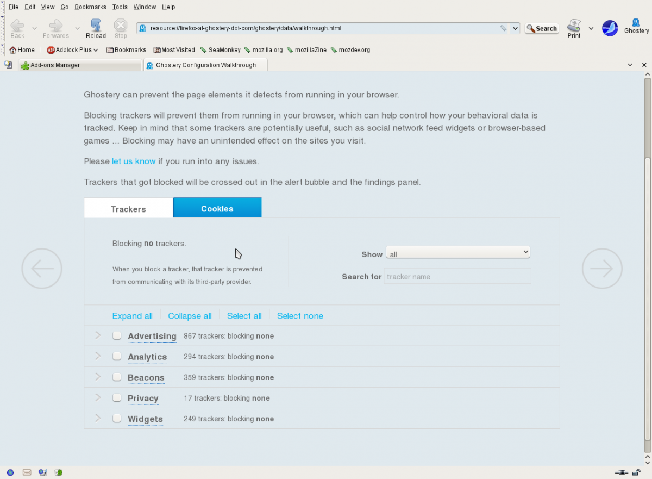Open the list all tabs dropdown
Image resolution: width=652 pixels, height=479 pixels.
[630, 65]
